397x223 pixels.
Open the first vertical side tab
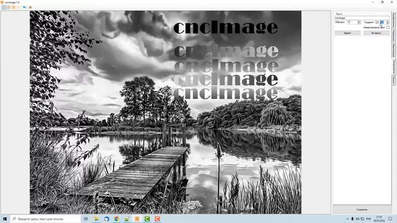click(x=394, y=20)
